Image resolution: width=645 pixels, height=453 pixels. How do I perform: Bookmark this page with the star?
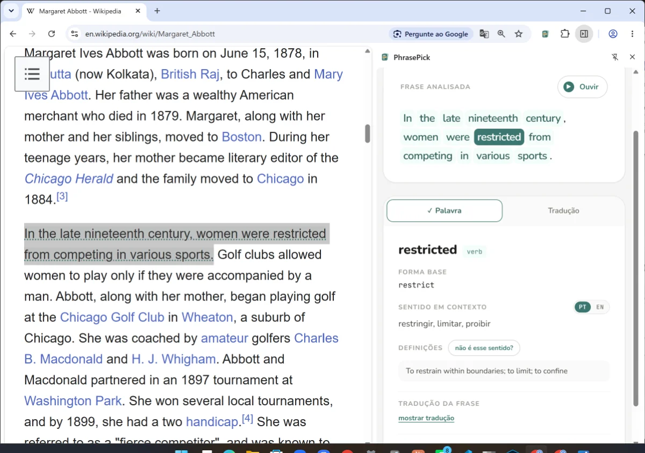(519, 34)
